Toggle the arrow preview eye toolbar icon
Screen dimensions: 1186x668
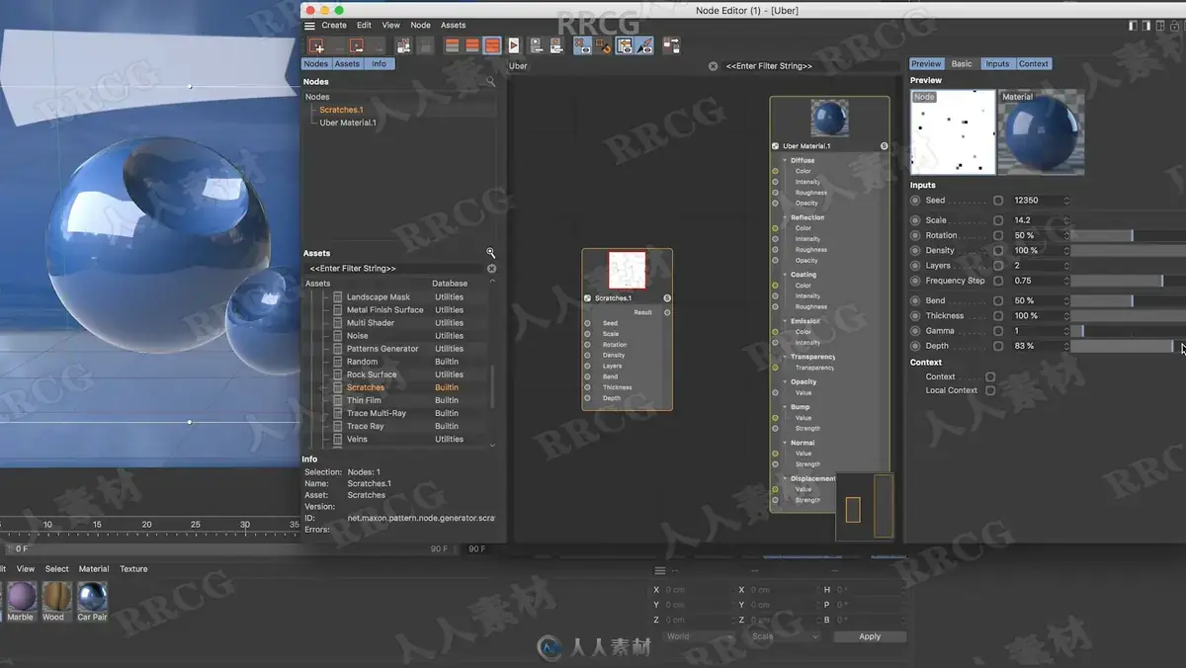coord(644,45)
